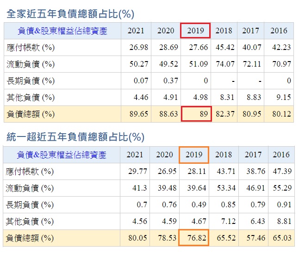Screen dimensions: 299x254
Task: Select the 82.37 total liabilities cell
Action: click(x=225, y=114)
